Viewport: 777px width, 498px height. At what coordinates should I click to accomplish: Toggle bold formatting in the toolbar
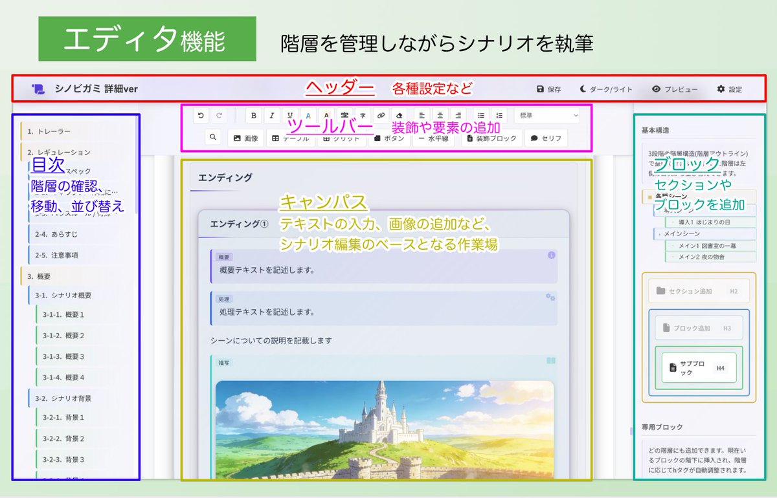(x=253, y=115)
